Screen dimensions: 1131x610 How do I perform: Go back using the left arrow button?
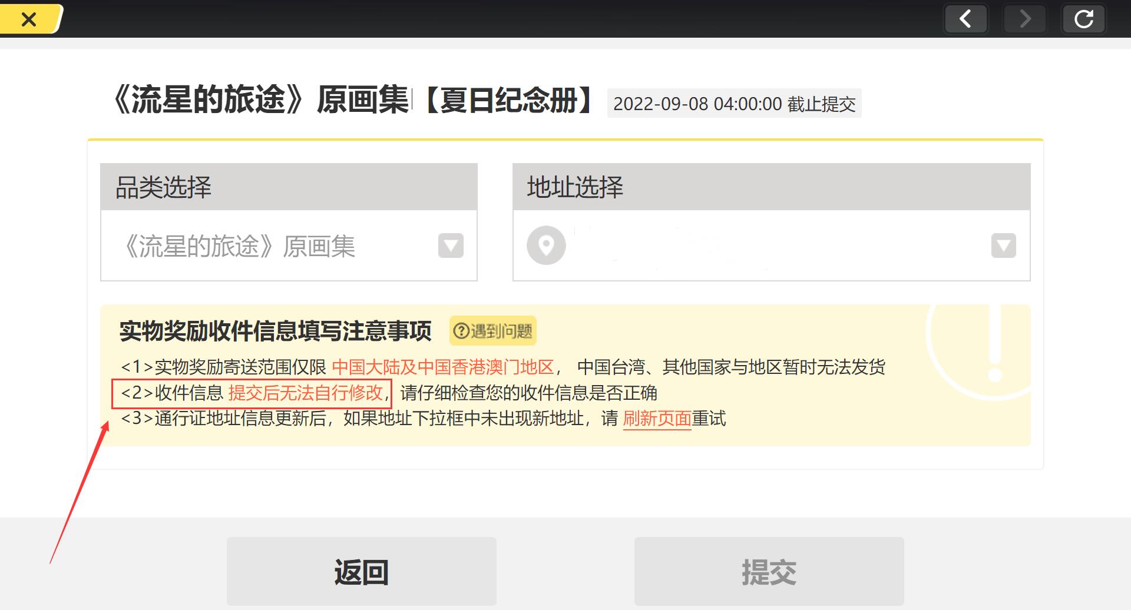(965, 19)
